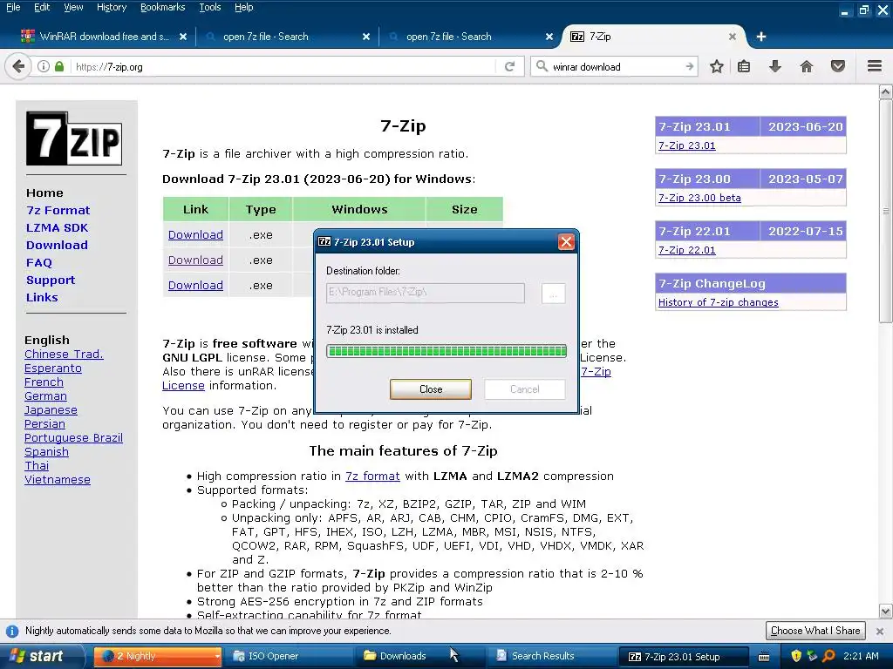Go to the browser home page icon

click(x=807, y=66)
